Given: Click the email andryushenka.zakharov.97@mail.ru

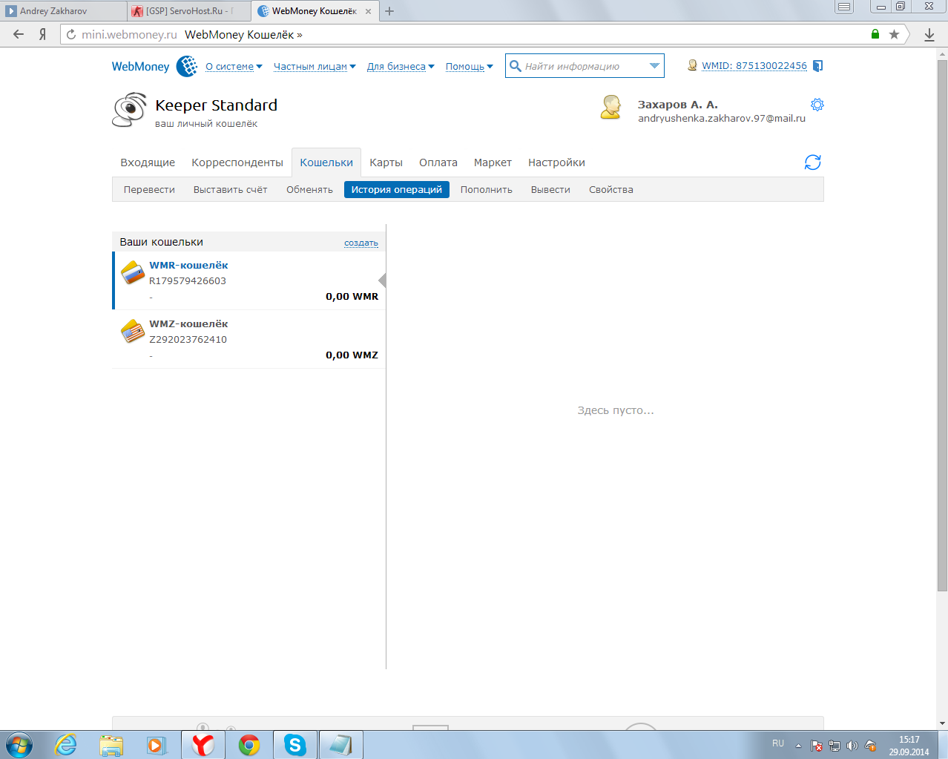Looking at the screenshot, I should pyautogui.click(x=722, y=118).
